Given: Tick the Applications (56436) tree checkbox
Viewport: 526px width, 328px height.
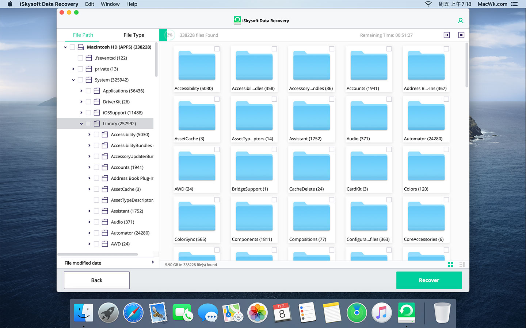Looking at the screenshot, I should (x=88, y=91).
